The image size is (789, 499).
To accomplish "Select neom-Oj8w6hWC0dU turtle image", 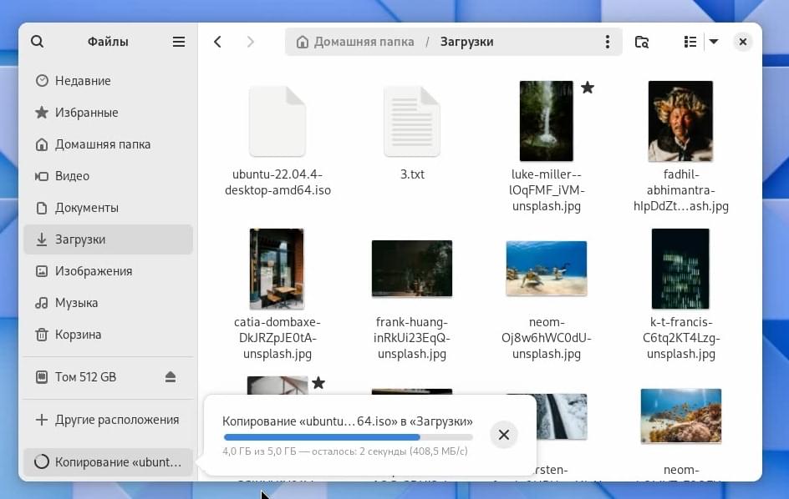I will [547, 269].
